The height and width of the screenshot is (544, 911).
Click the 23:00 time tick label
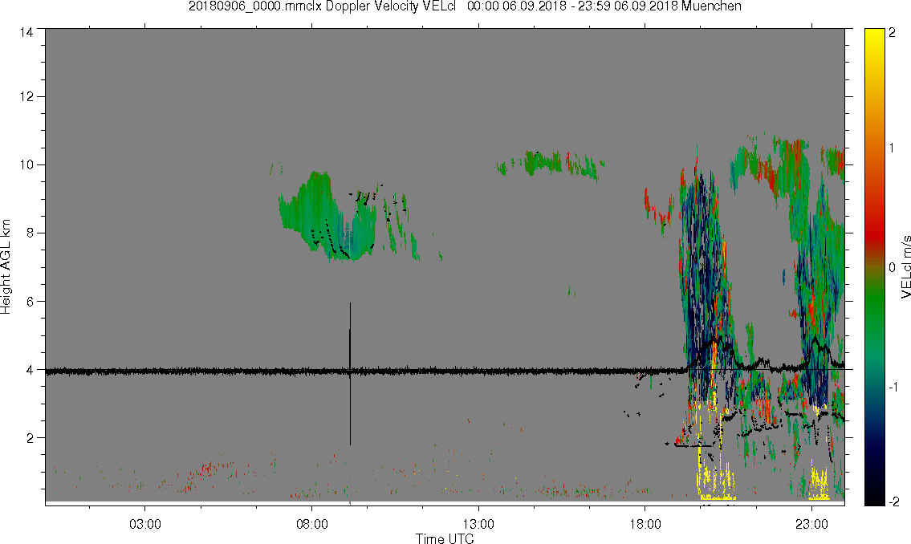(x=811, y=524)
